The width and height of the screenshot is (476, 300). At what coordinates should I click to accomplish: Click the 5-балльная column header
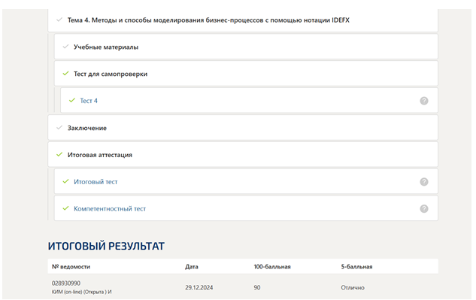point(356,267)
